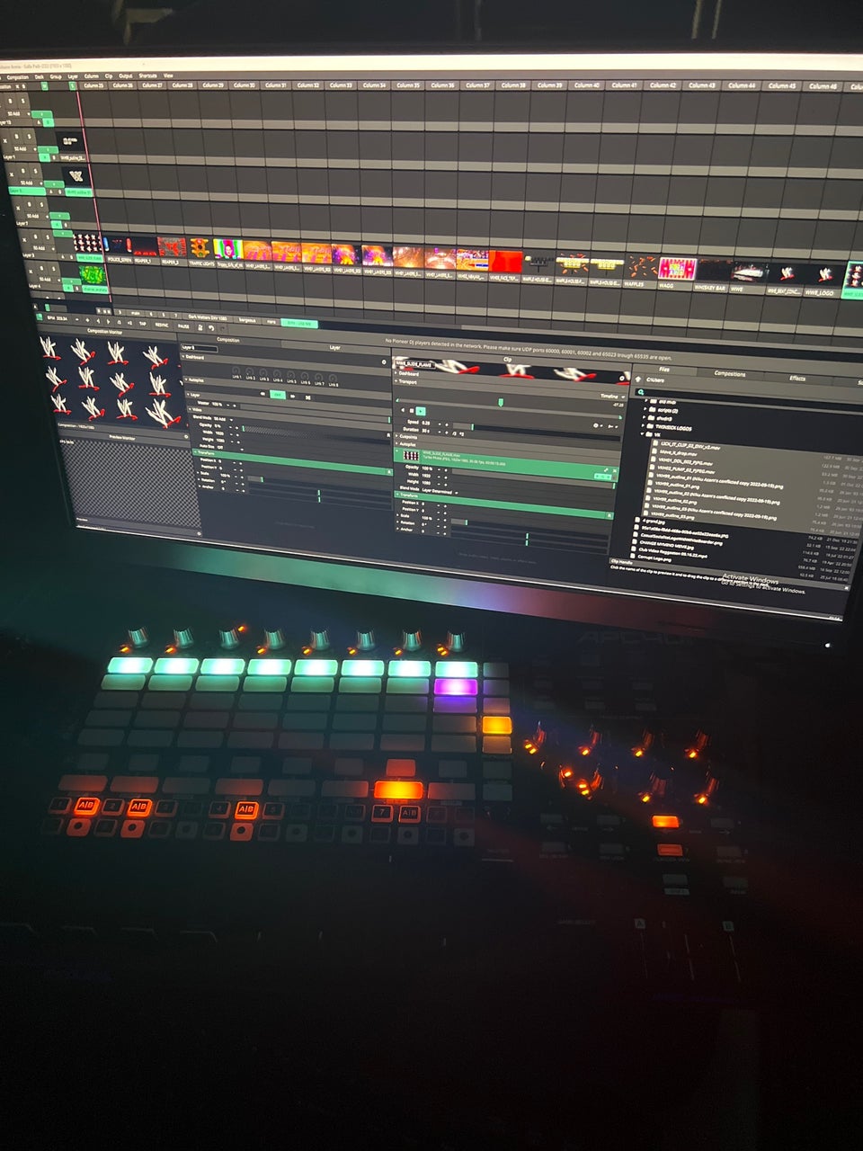Image resolution: width=863 pixels, height=1151 pixels.
Task: Click the redo arrow icon beside PAUSE
Action: click(223, 328)
